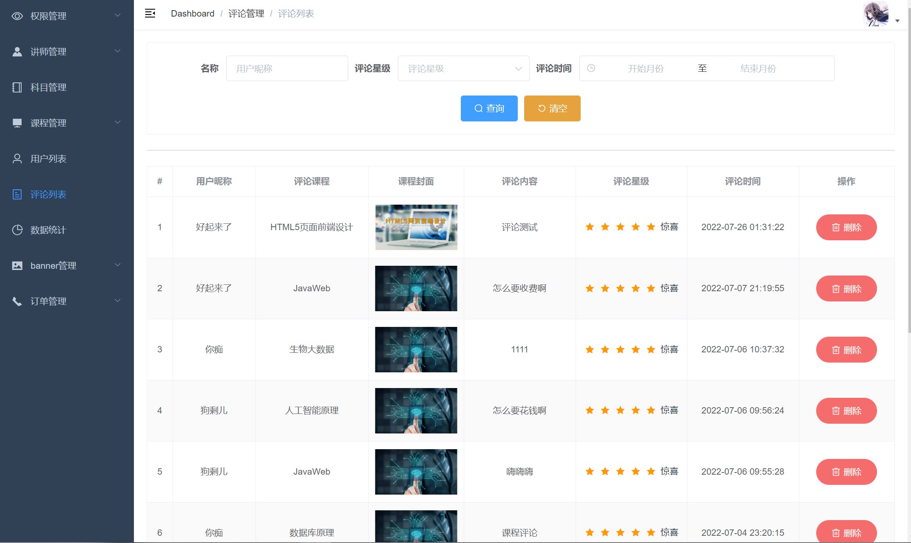Click the notebook icon beside 科目管理
This screenshot has width=911, height=543.
[17, 87]
